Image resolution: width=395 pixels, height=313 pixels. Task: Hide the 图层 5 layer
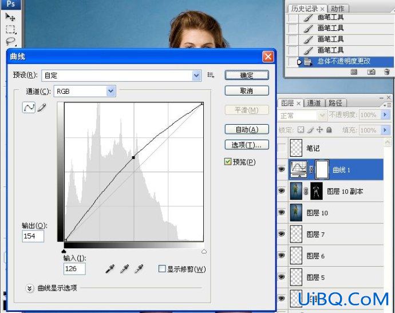coord(282,277)
